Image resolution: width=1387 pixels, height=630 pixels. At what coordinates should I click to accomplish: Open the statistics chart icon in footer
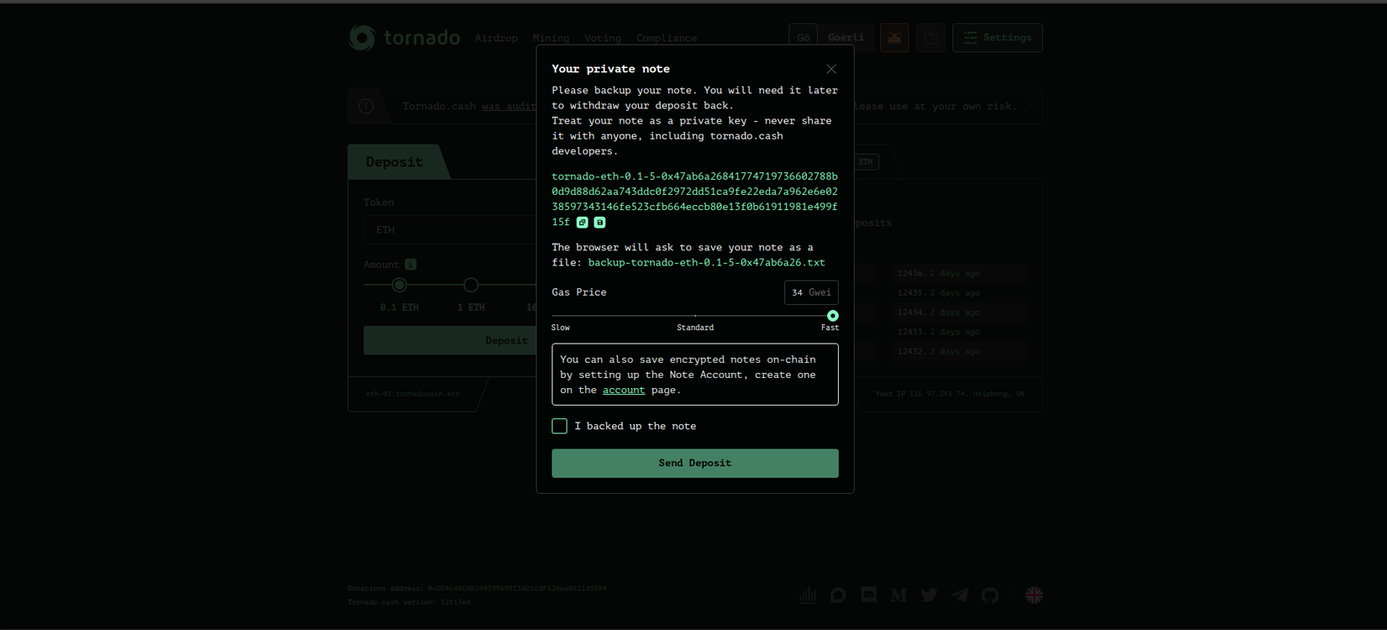pos(808,596)
